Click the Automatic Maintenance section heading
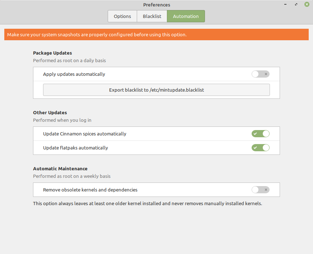313x254 pixels. click(60, 168)
